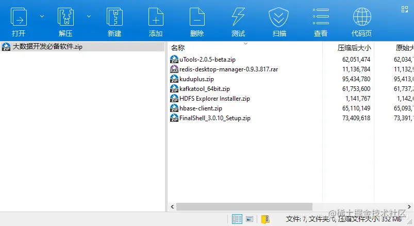
Task: Expand the dropdown arrow beside 打开
Action: (x=42, y=16)
